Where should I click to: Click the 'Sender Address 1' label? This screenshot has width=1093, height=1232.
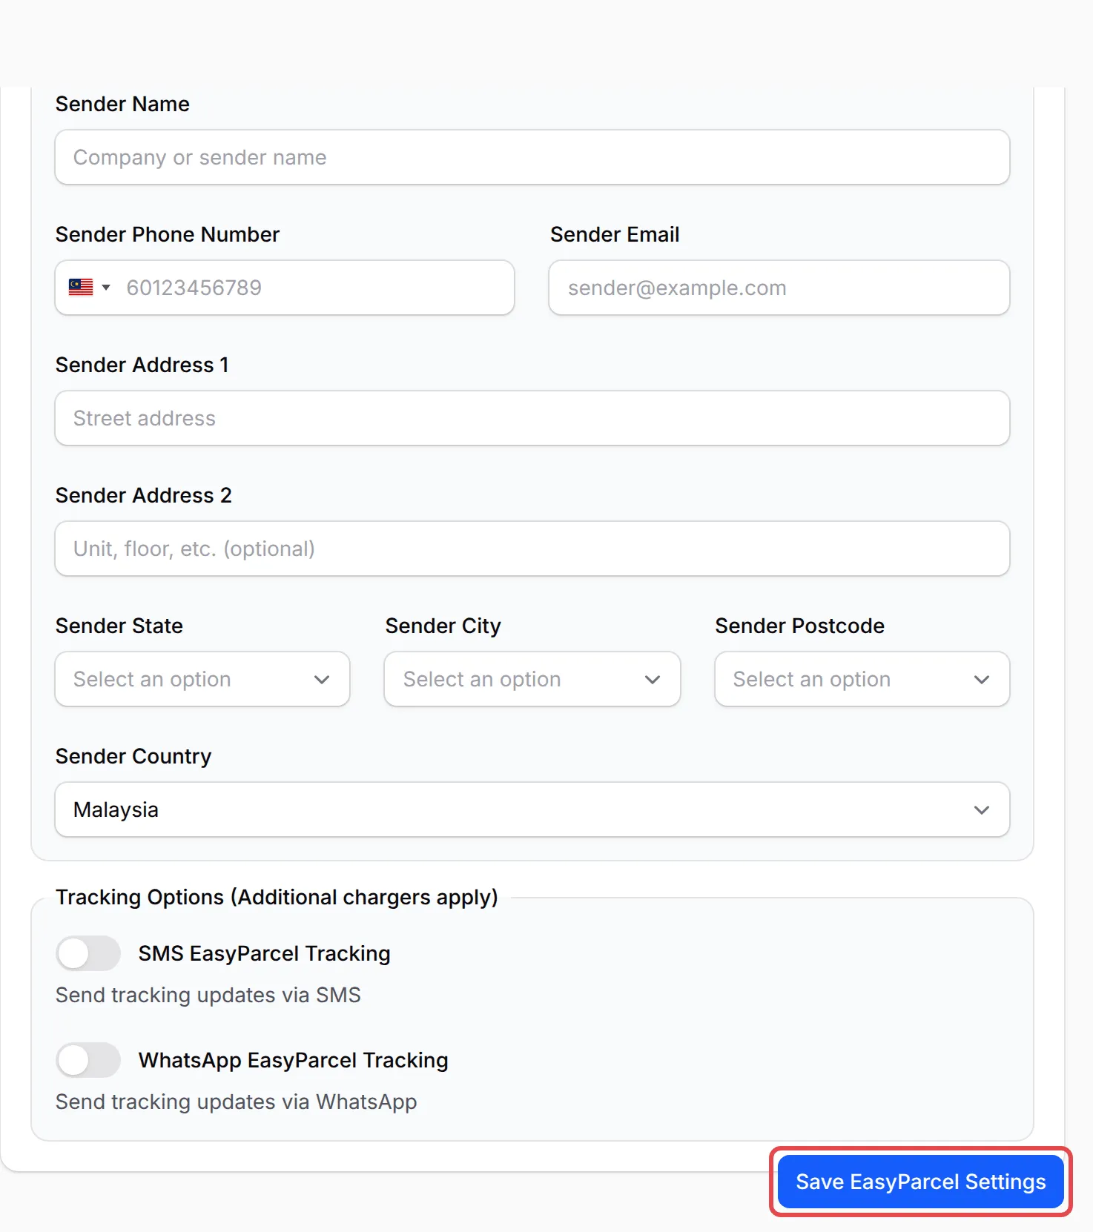click(x=142, y=365)
